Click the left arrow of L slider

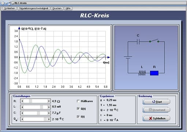[22, 107]
